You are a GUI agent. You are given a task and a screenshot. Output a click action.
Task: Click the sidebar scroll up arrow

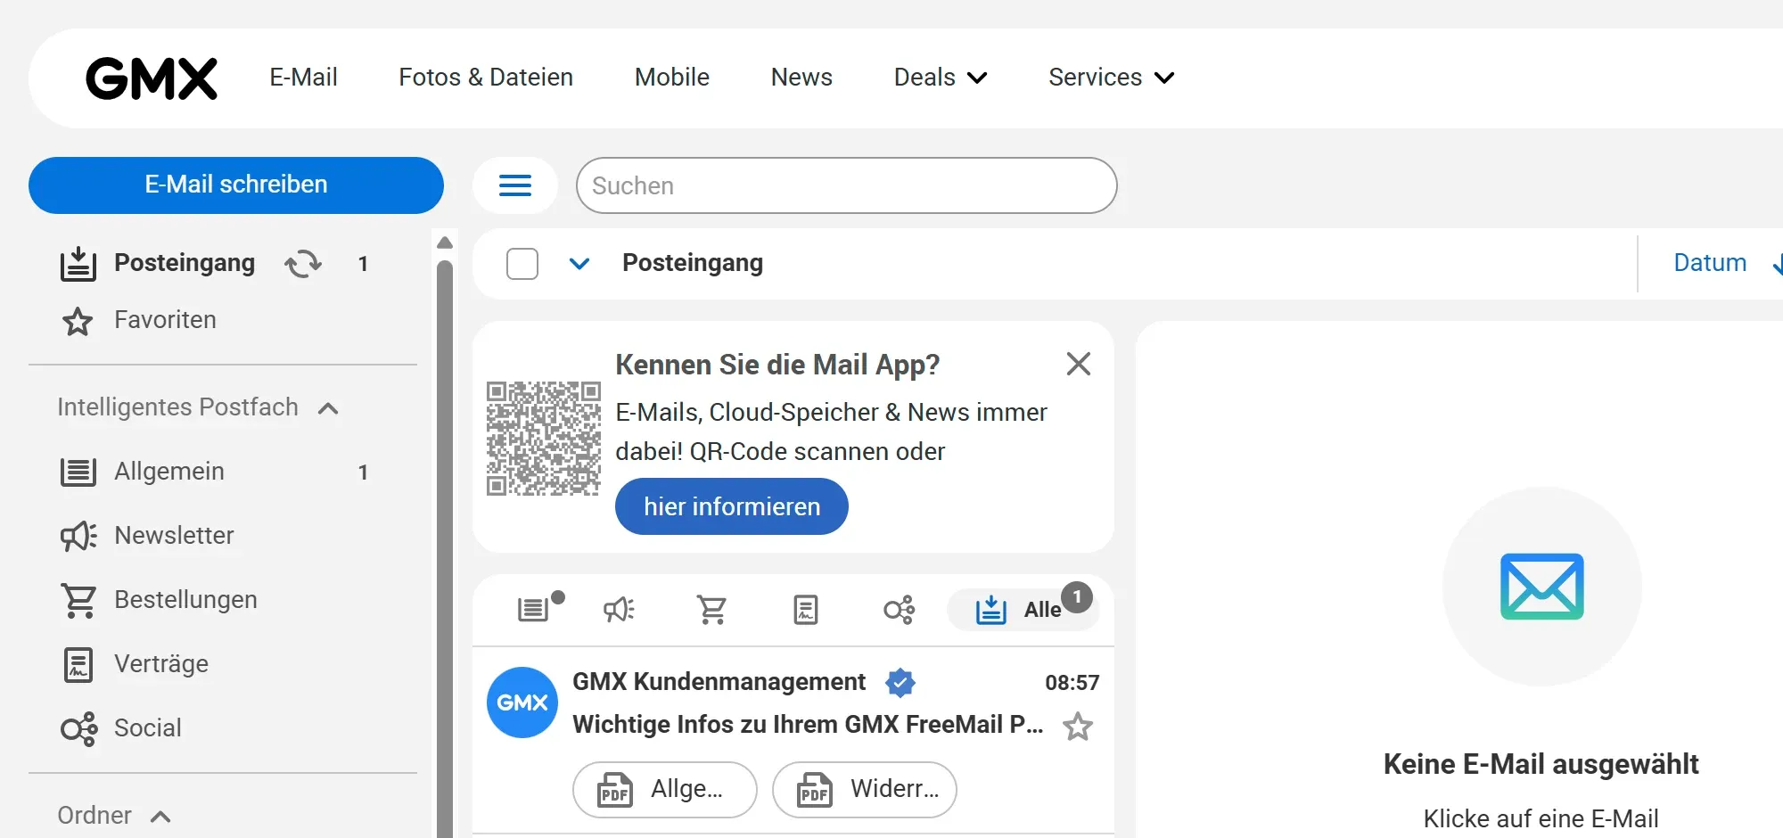coord(445,242)
